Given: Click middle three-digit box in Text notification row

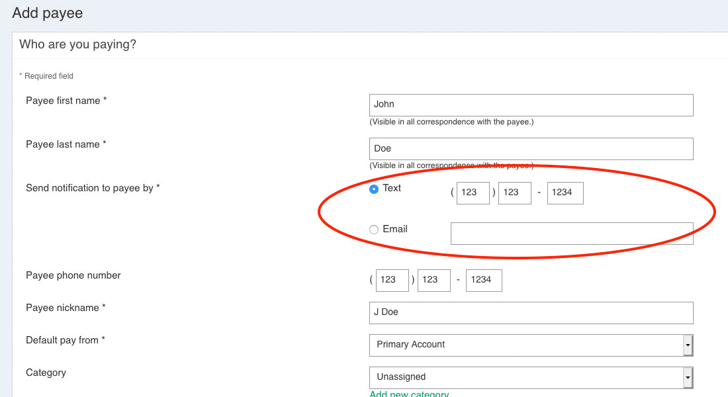Looking at the screenshot, I should pyautogui.click(x=514, y=193).
